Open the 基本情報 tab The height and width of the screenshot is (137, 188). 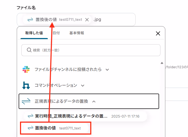pos(77,33)
